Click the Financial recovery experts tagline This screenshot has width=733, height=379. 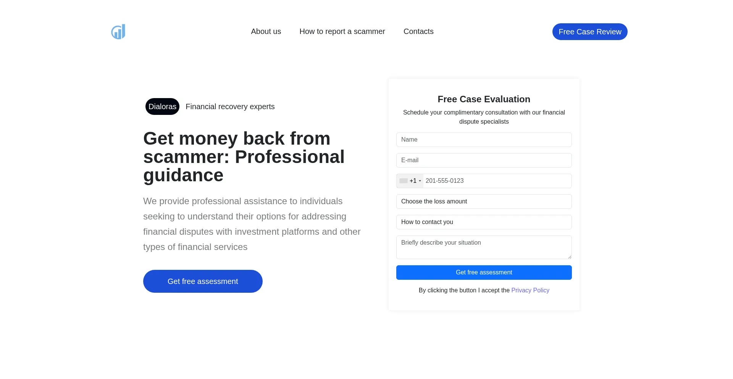coord(230,106)
